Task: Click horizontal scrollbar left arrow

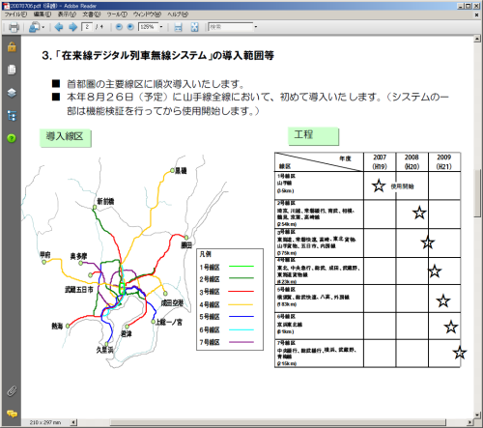Action: 73,422
